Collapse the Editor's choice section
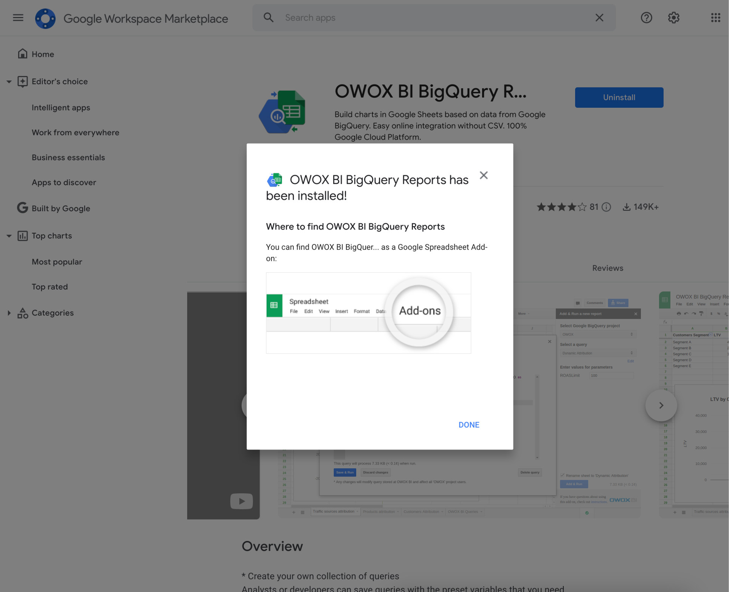Viewport: 729px width, 592px height. 9,82
